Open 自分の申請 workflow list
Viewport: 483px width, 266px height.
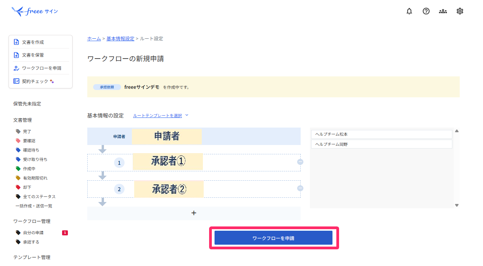click(x=33, y=233)
